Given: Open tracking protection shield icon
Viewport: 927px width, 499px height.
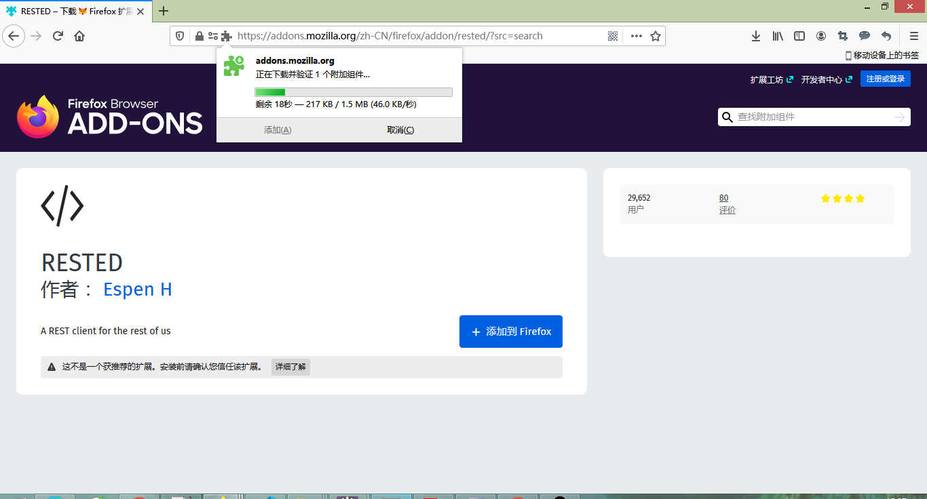Looking at the screenshot, I should (180, 36).
